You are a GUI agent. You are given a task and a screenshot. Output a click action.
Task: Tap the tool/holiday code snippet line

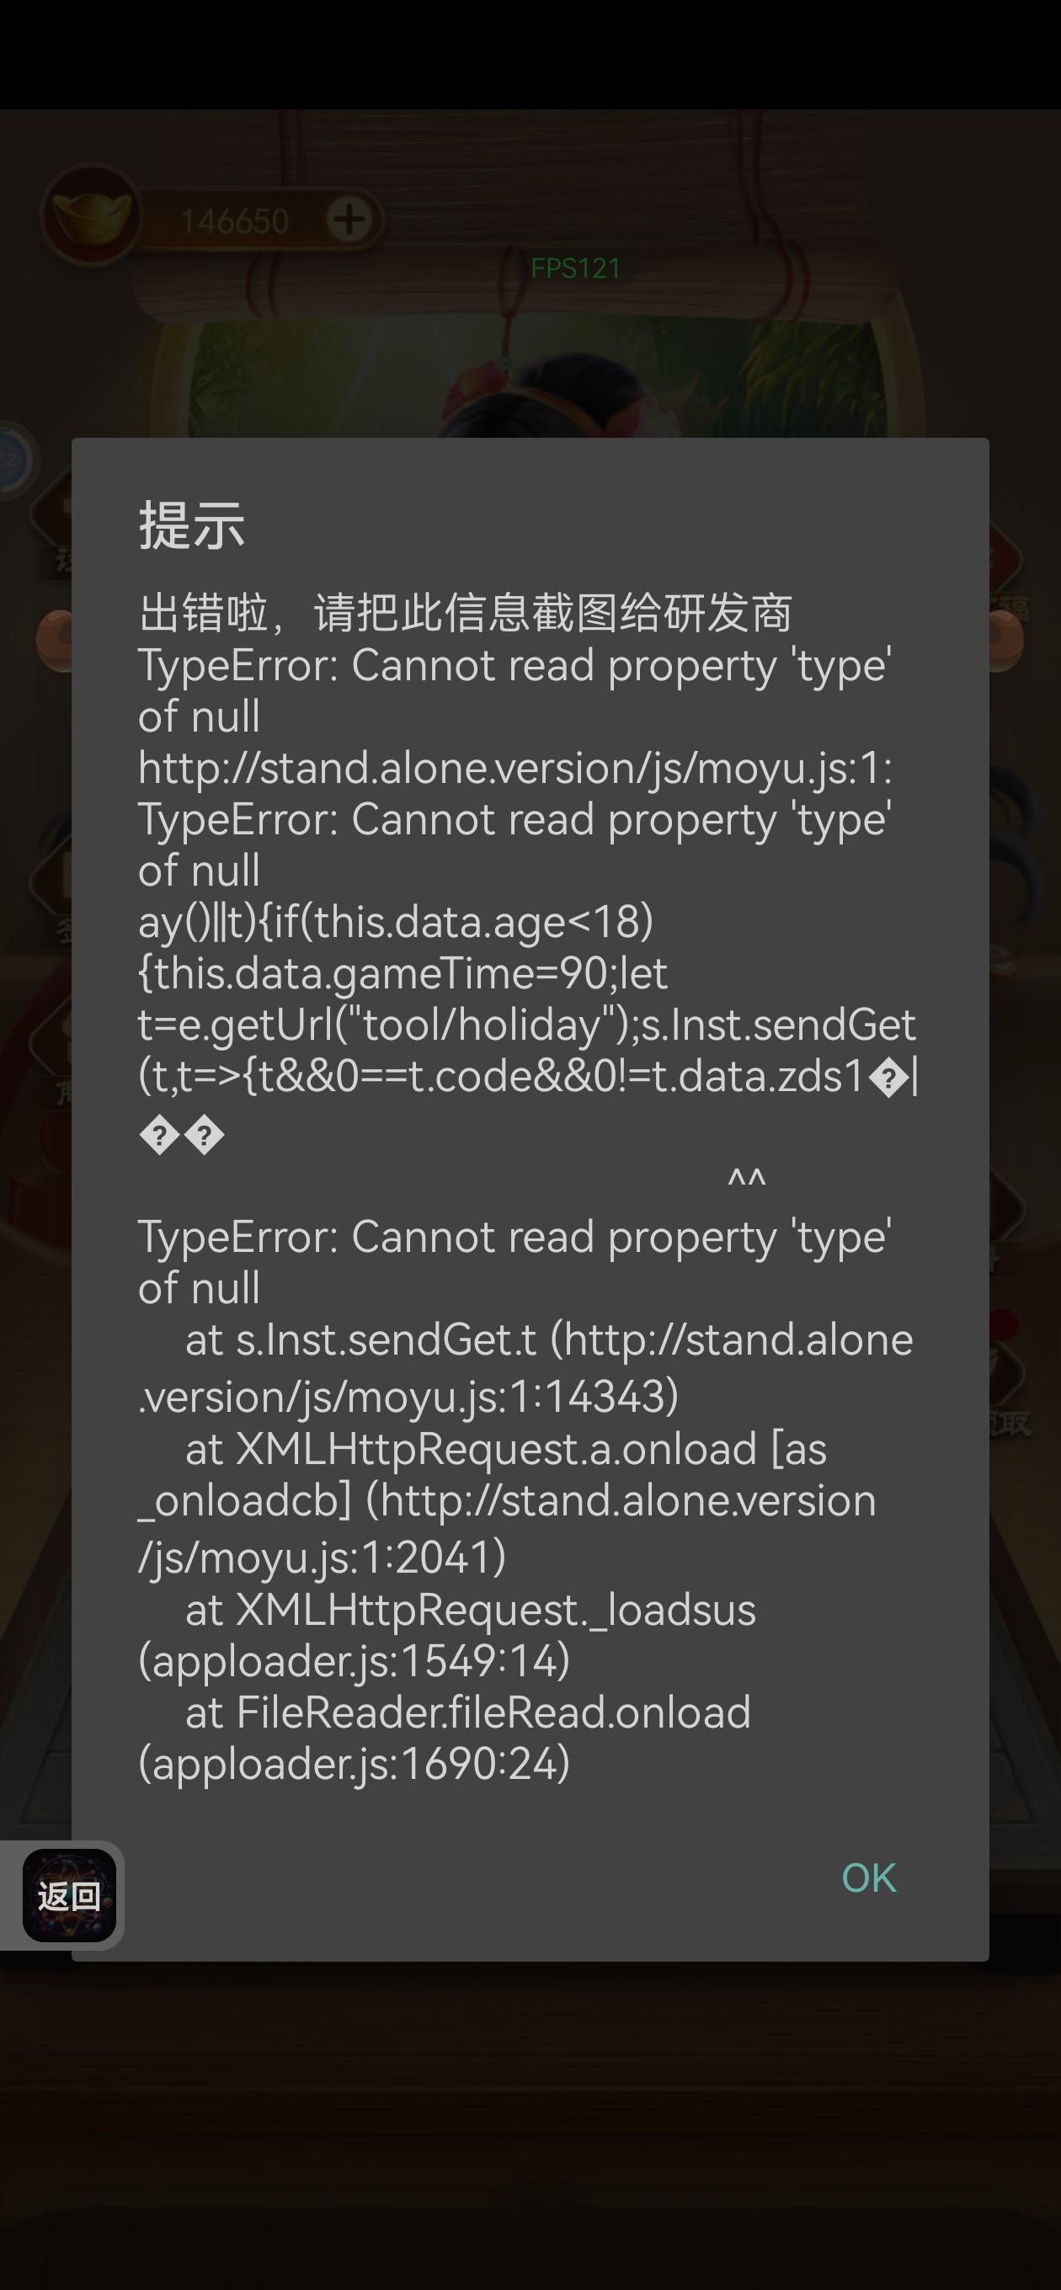tap(526, 1024)
